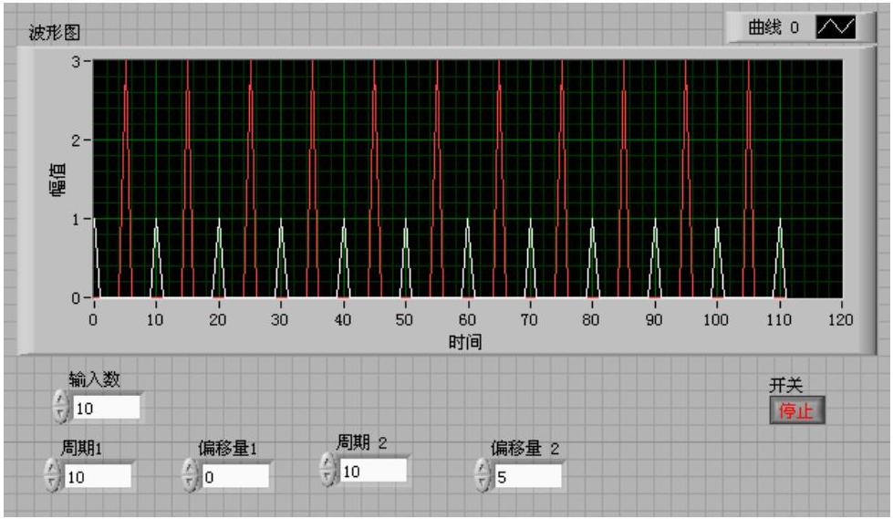Increase 周期1 using its up arrow
The height and width of the screenshot is (519, 893).
(x=52, y=468)
